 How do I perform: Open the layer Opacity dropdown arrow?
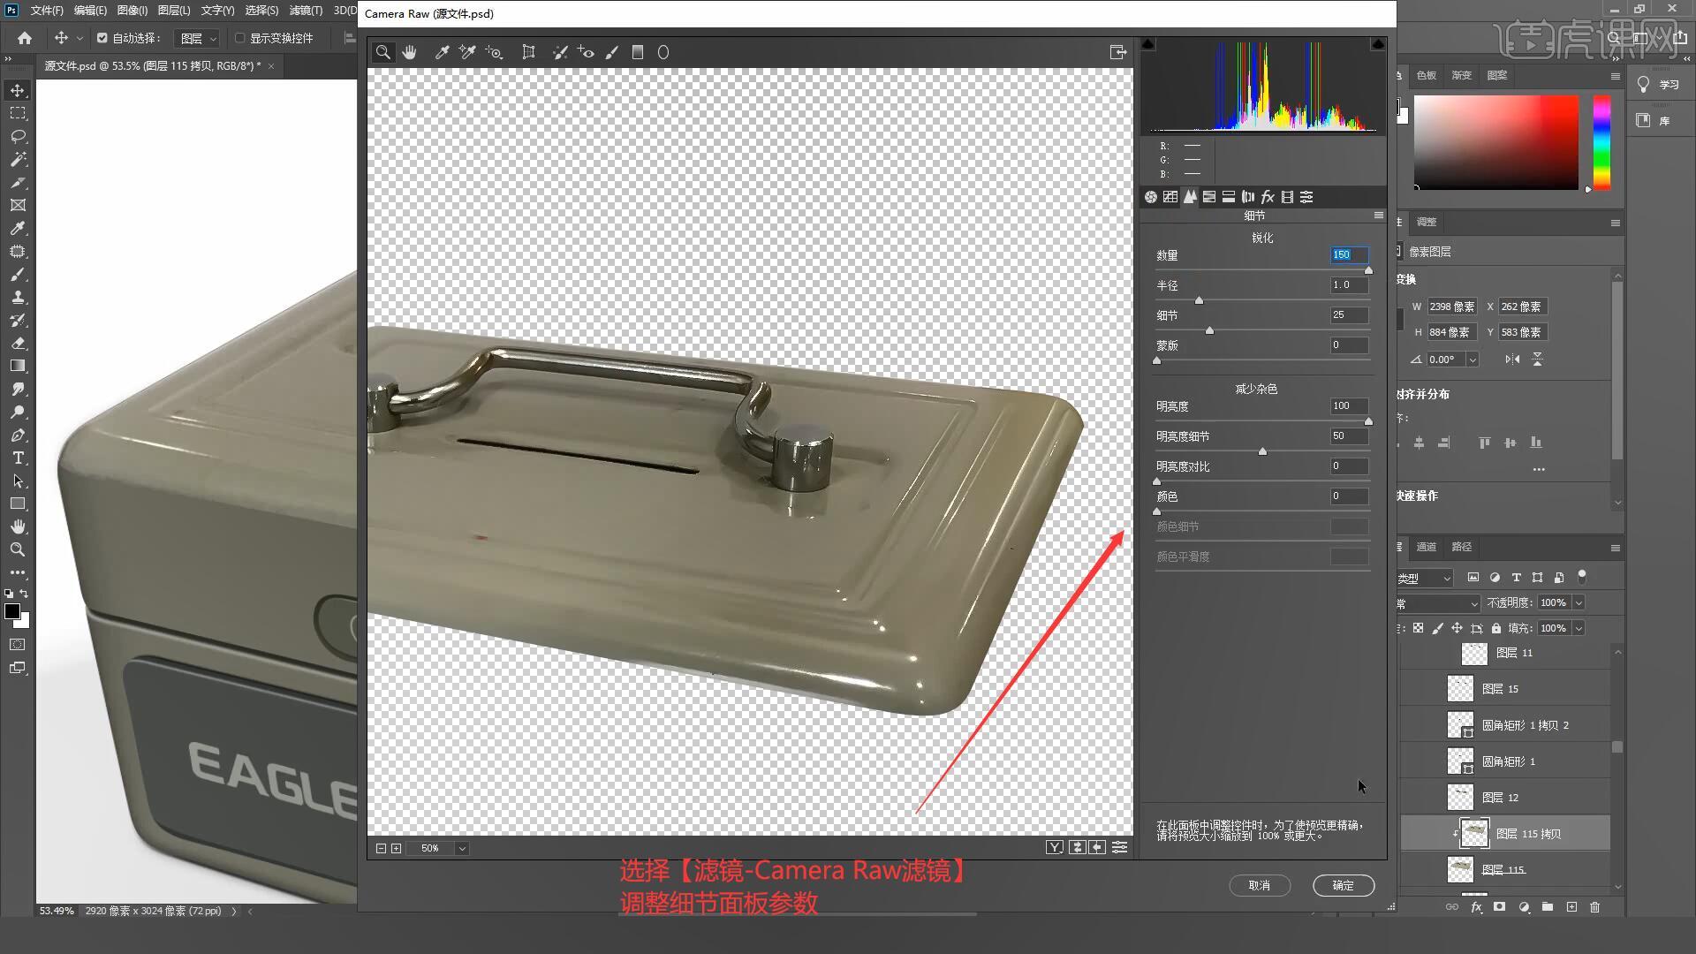tap(1579, 602)
